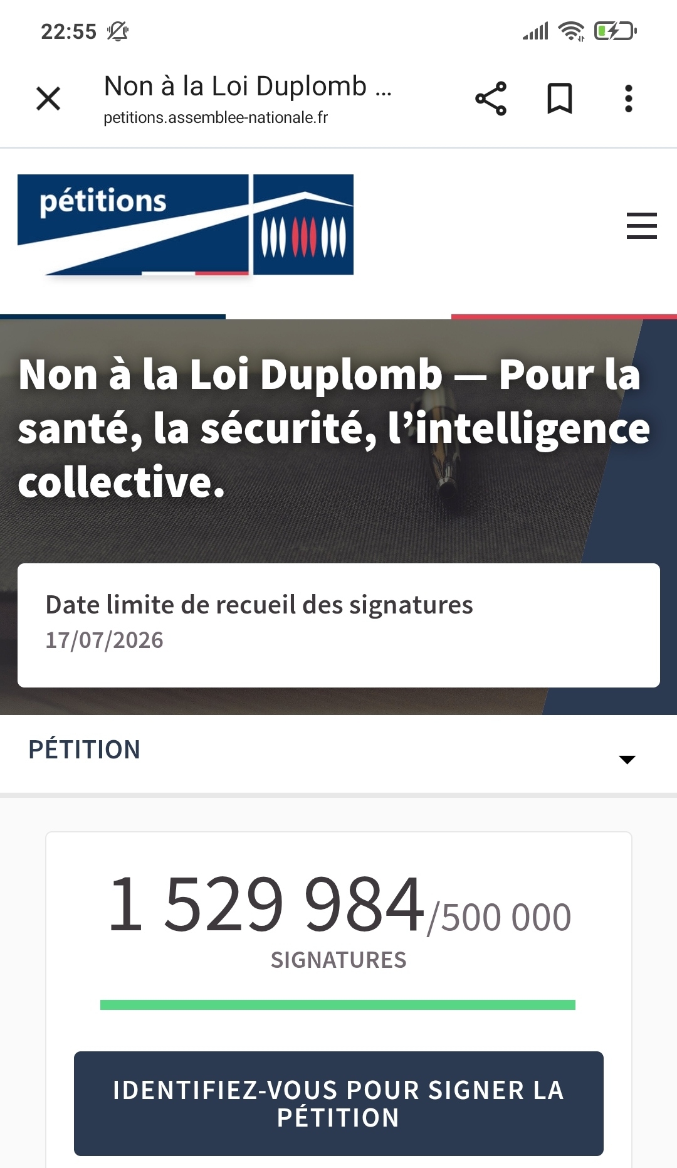Screen dimensions: 677x1168
Task: Tap the muted notifications status icon
Action: coord(118,31)
